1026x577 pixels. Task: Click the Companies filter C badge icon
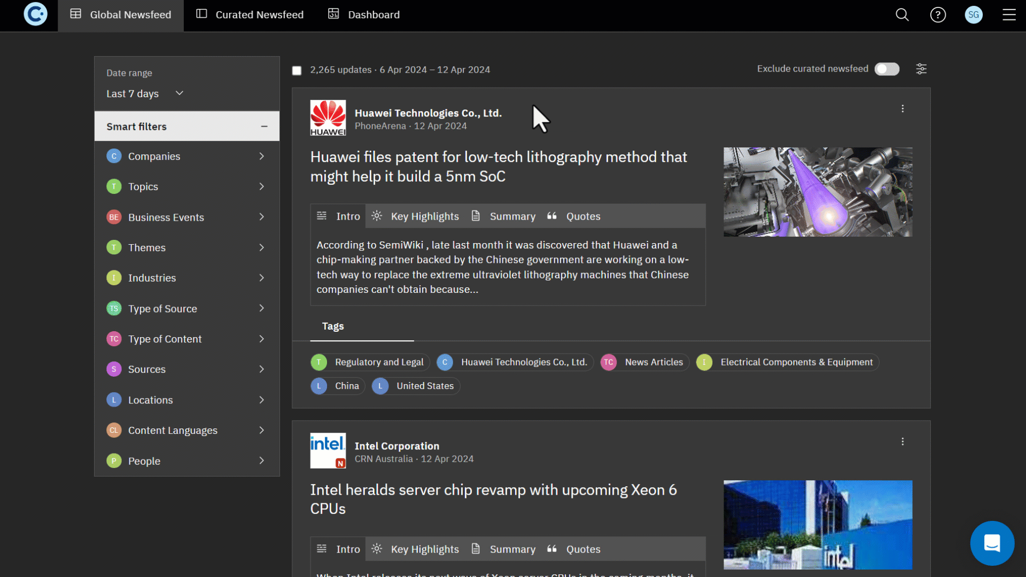point(114,156)
